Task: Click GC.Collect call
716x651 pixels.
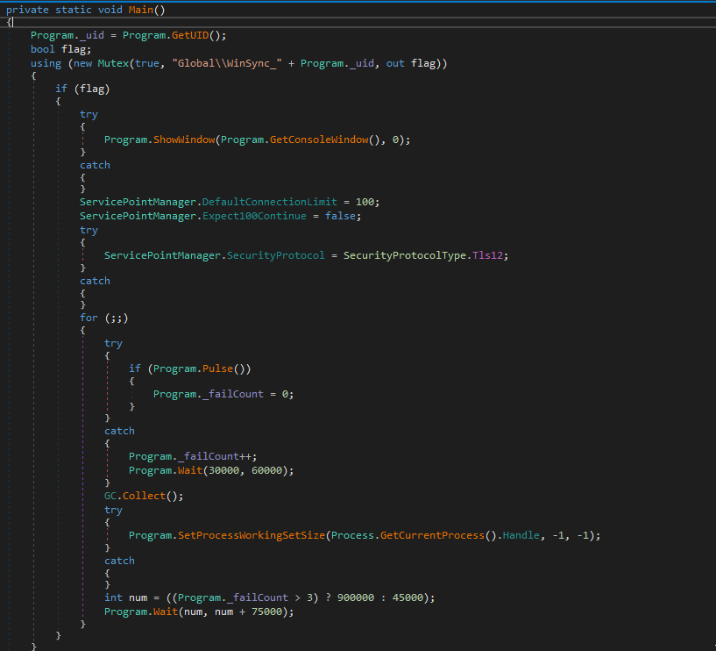Action: (x=144, y=496)
